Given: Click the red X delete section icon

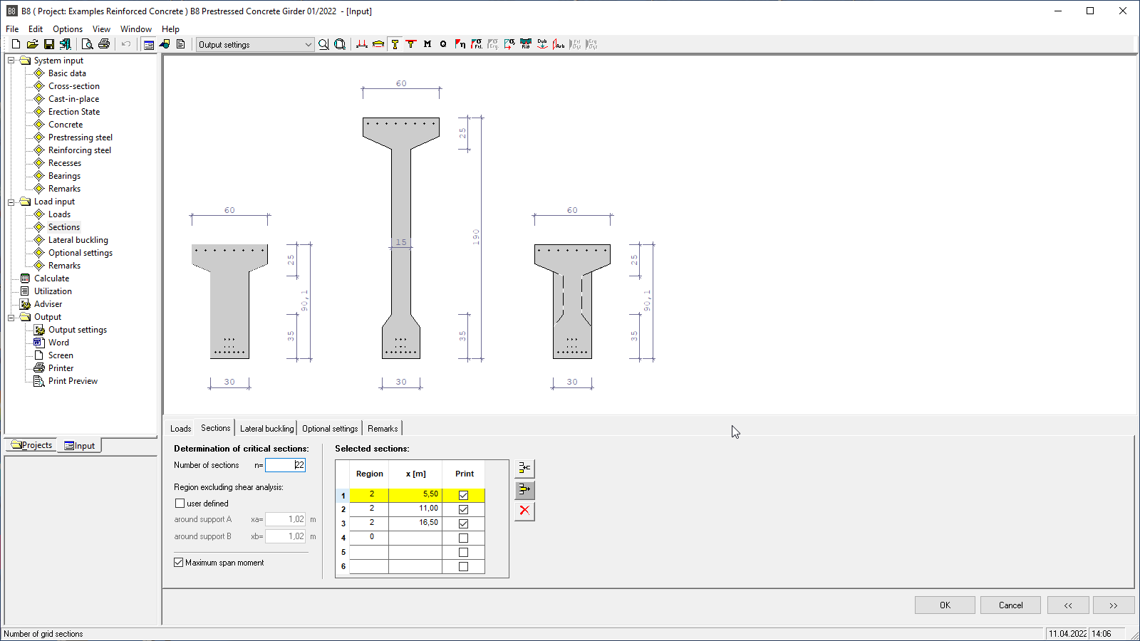Looking at the screenshot, I should [x=524, y=511].
